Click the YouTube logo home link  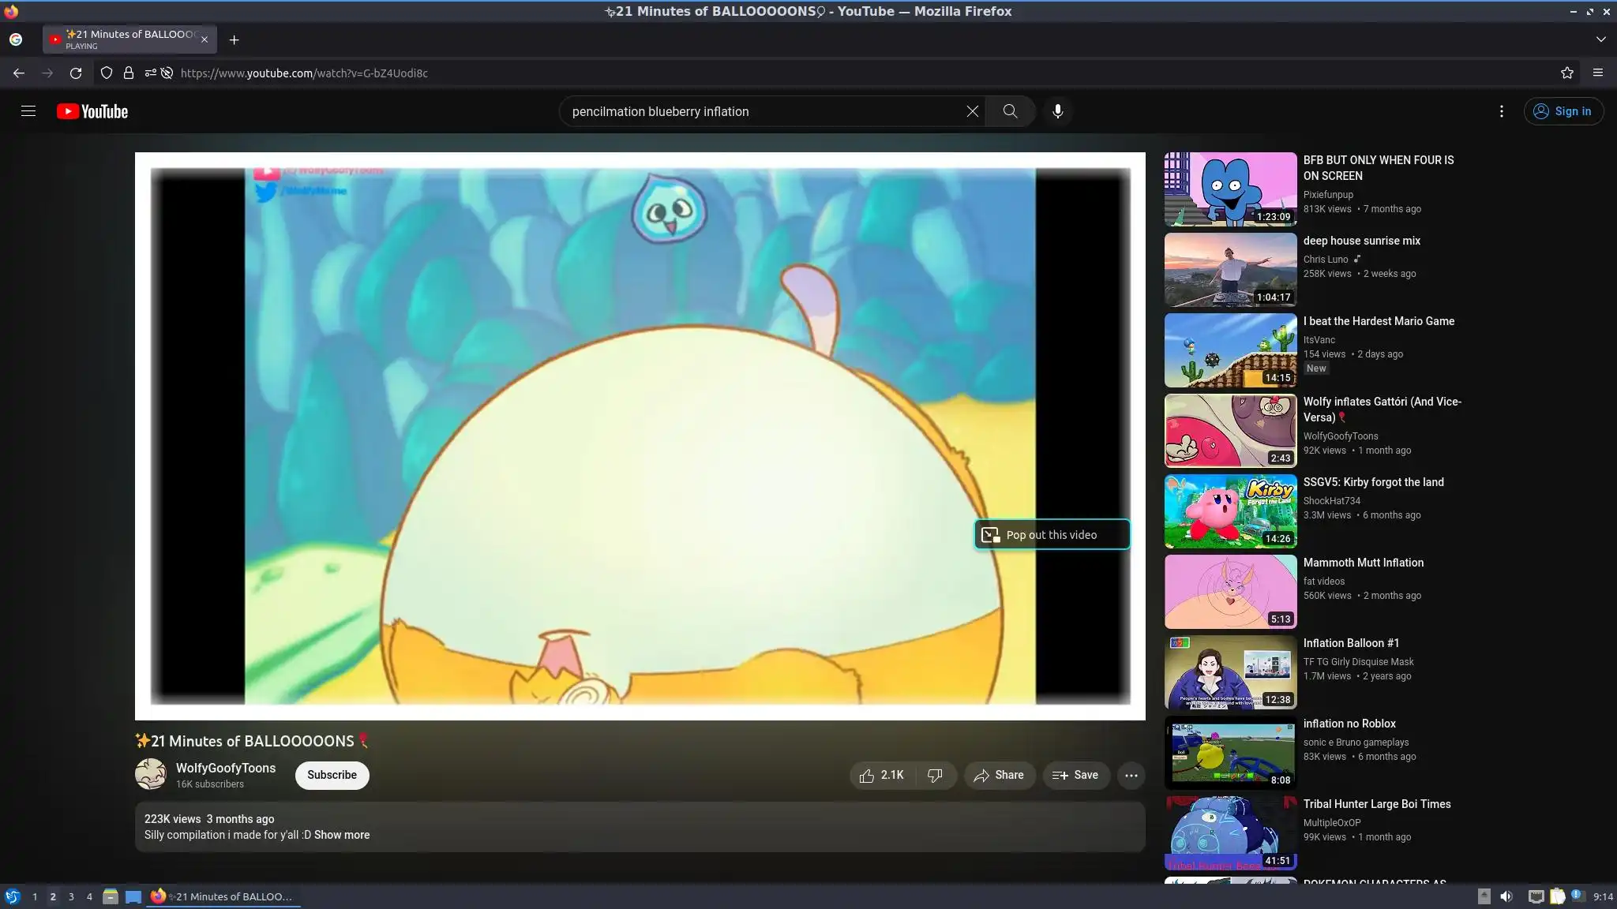click(x=92, y=111)
